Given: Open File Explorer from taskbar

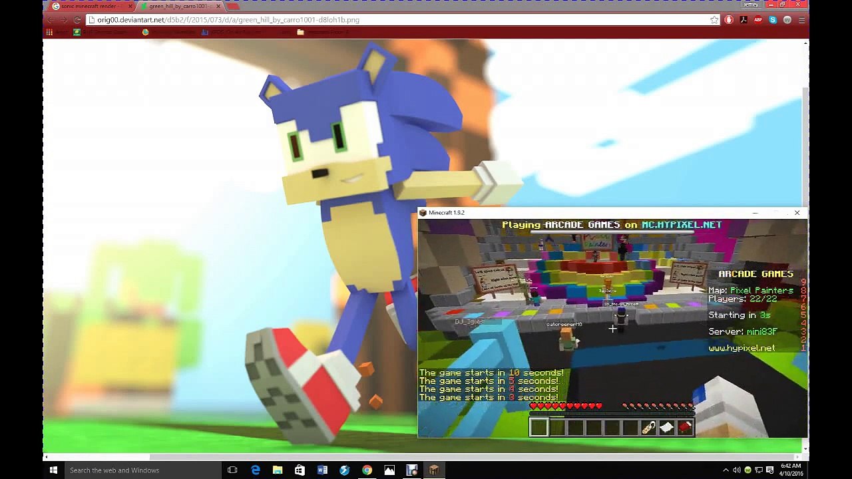Looking at the screenshot, I should (x=278, y=470).
